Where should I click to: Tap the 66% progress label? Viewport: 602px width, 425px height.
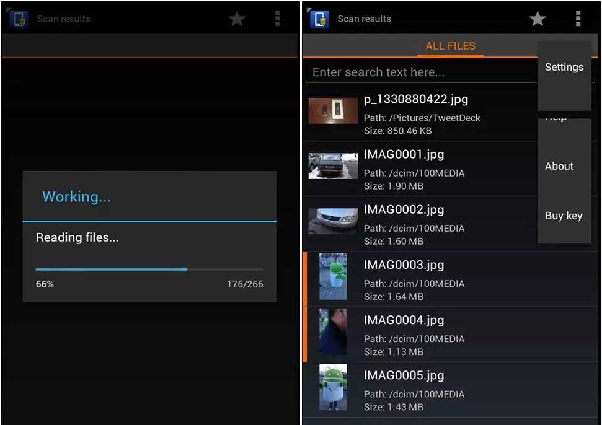pos(45,284)
